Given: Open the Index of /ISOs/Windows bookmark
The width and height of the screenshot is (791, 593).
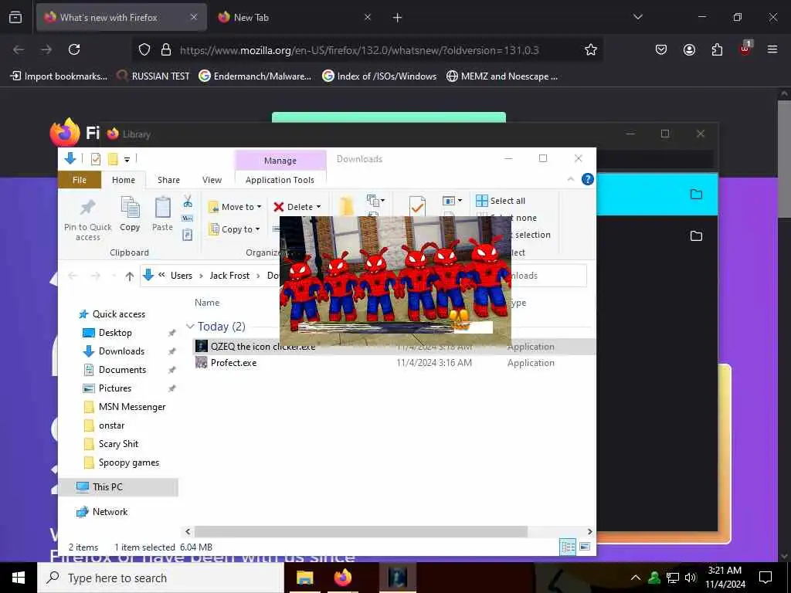Looking at the screenshot, I should pos(379,76).
